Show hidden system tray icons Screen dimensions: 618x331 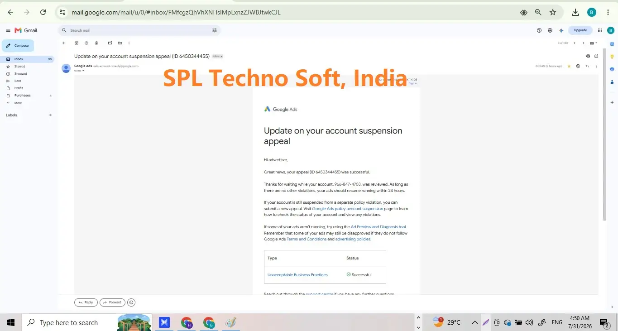pyautogui.click(x=474, y=322)
